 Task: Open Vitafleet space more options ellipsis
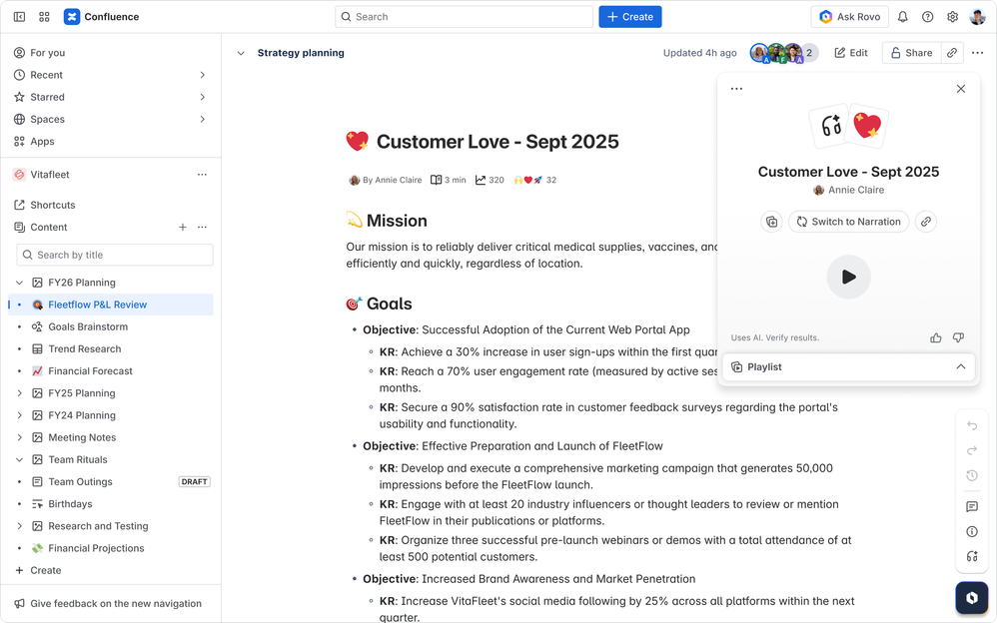tap(202, 174)
